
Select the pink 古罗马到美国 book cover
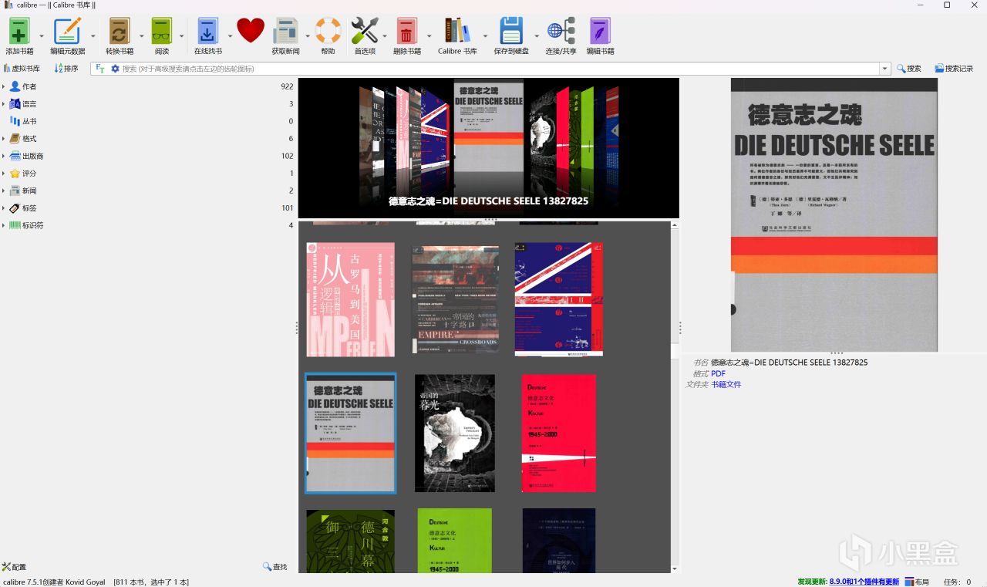(350, 299)
